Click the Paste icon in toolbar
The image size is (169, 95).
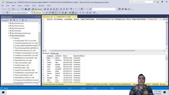click(x=67, y=9)
